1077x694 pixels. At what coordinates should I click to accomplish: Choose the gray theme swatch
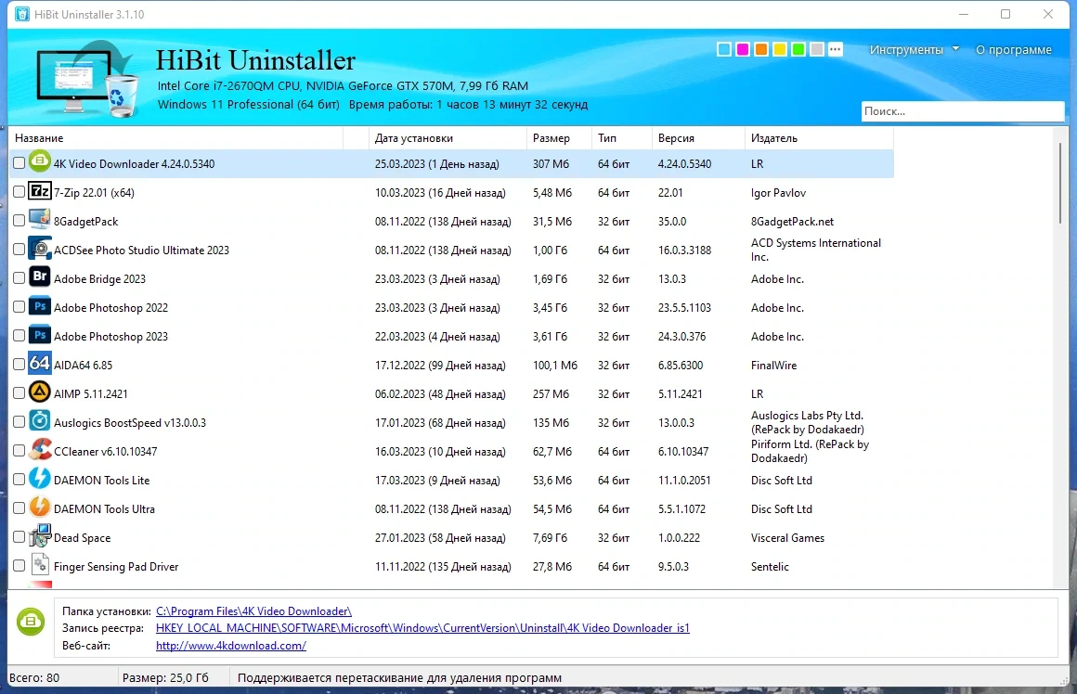click(817, 49)
